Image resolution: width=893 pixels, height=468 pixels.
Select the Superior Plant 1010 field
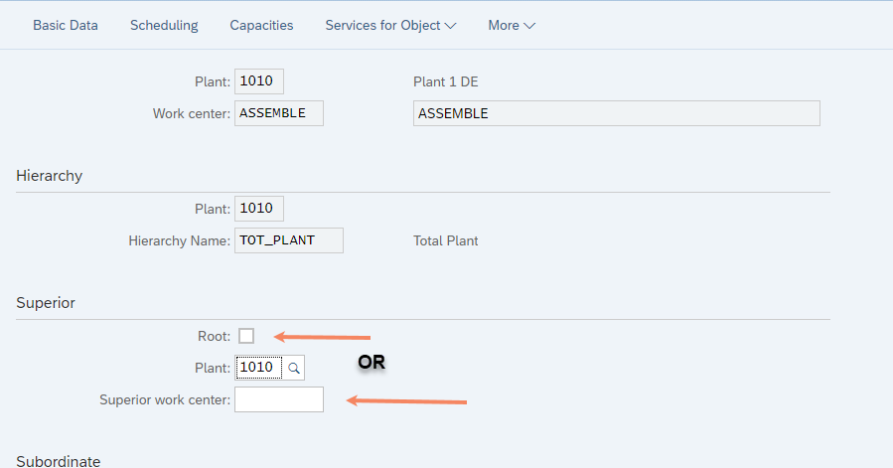coord(259,368)
